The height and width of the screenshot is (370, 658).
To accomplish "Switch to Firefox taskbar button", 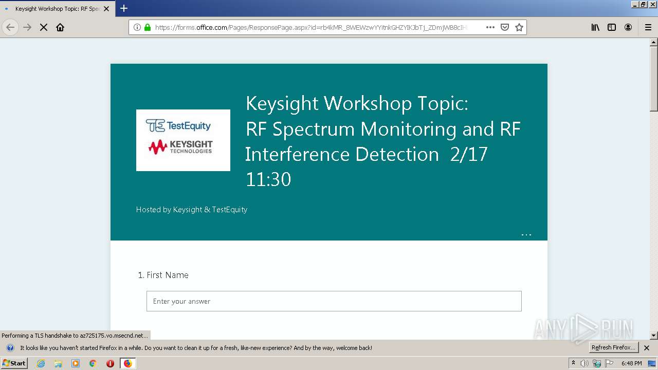I will [127, 363].
